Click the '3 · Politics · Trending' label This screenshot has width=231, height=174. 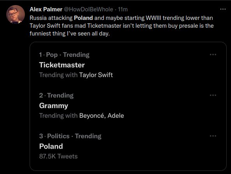70,136
